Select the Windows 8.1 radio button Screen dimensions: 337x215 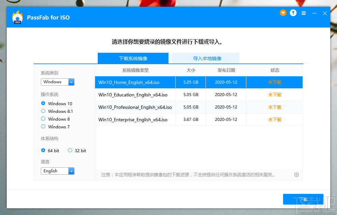43,111
